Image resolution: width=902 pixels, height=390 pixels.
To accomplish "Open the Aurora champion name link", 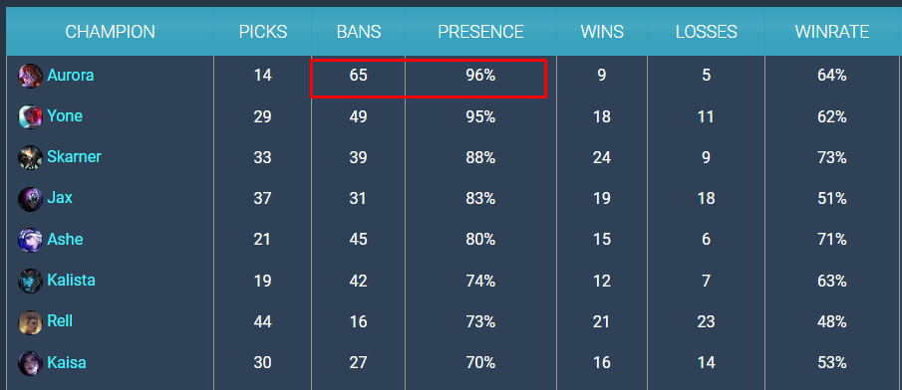I will (x=70, y=76).
